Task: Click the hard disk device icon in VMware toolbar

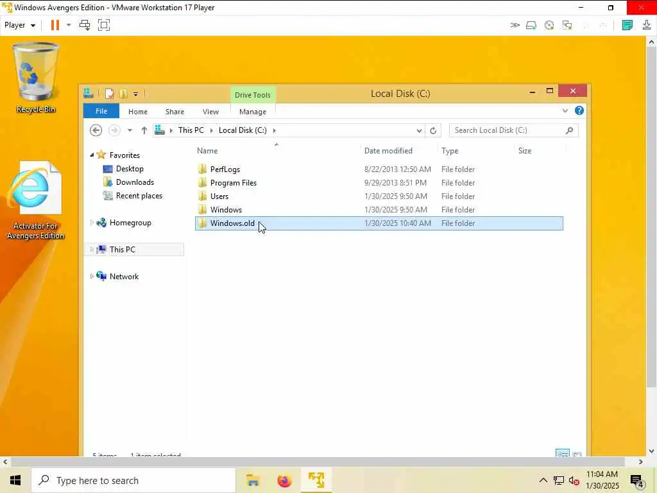Action: click(x=531, y=25)
